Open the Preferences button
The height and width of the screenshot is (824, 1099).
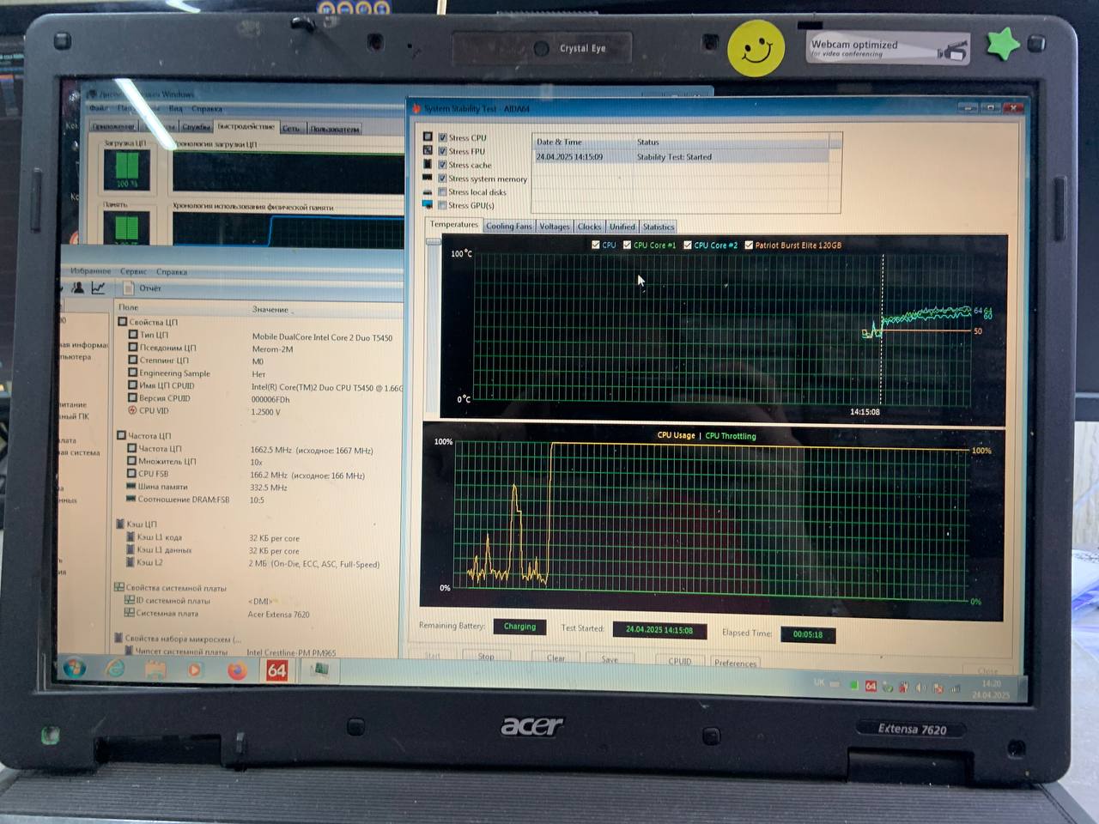pyautogui.click(x=735, y=663)
